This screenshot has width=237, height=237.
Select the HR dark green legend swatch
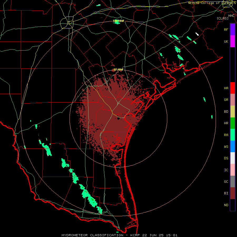point(233,123)
